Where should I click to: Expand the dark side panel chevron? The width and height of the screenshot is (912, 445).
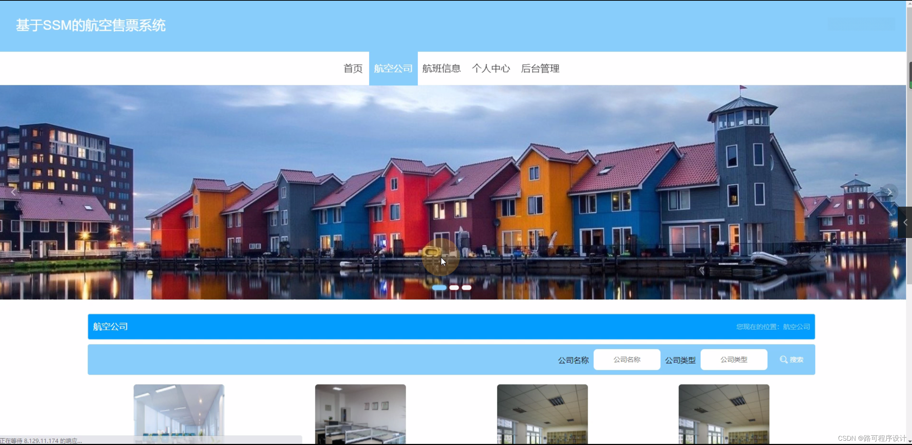(905, 222)
